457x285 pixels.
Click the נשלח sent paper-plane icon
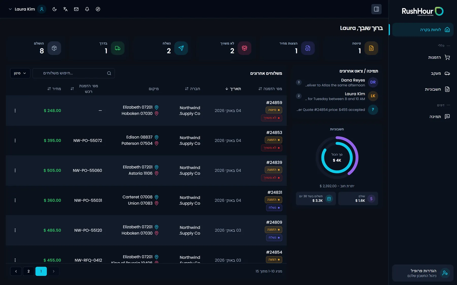pyautogui.click(x=181, y=48)
